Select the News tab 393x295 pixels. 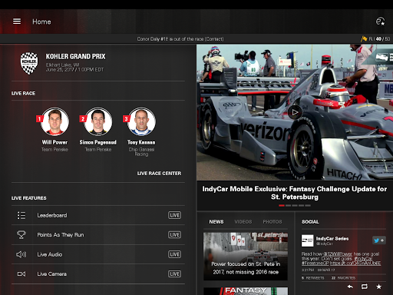point(216,222)
